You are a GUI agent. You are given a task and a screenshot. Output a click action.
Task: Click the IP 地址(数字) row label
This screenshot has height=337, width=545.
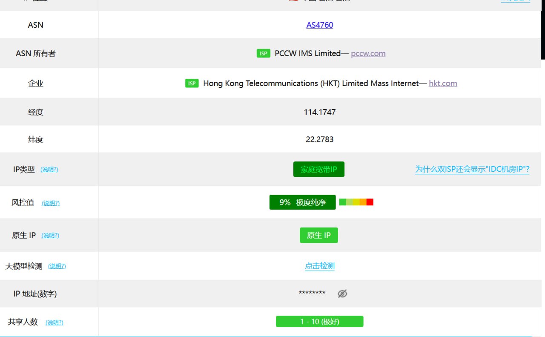[x=35, y=294]
